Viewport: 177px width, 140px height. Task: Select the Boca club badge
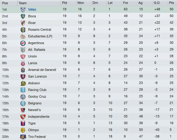coord(23,16)
